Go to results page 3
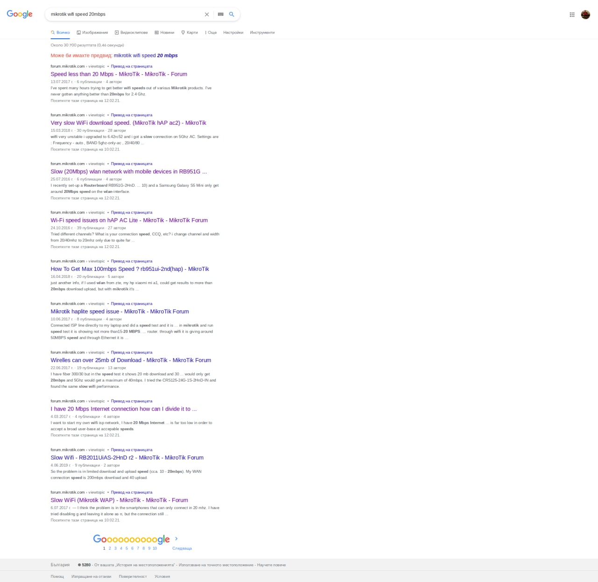The image size is (598, 582). pyautogui.click(x=115, y=548)
